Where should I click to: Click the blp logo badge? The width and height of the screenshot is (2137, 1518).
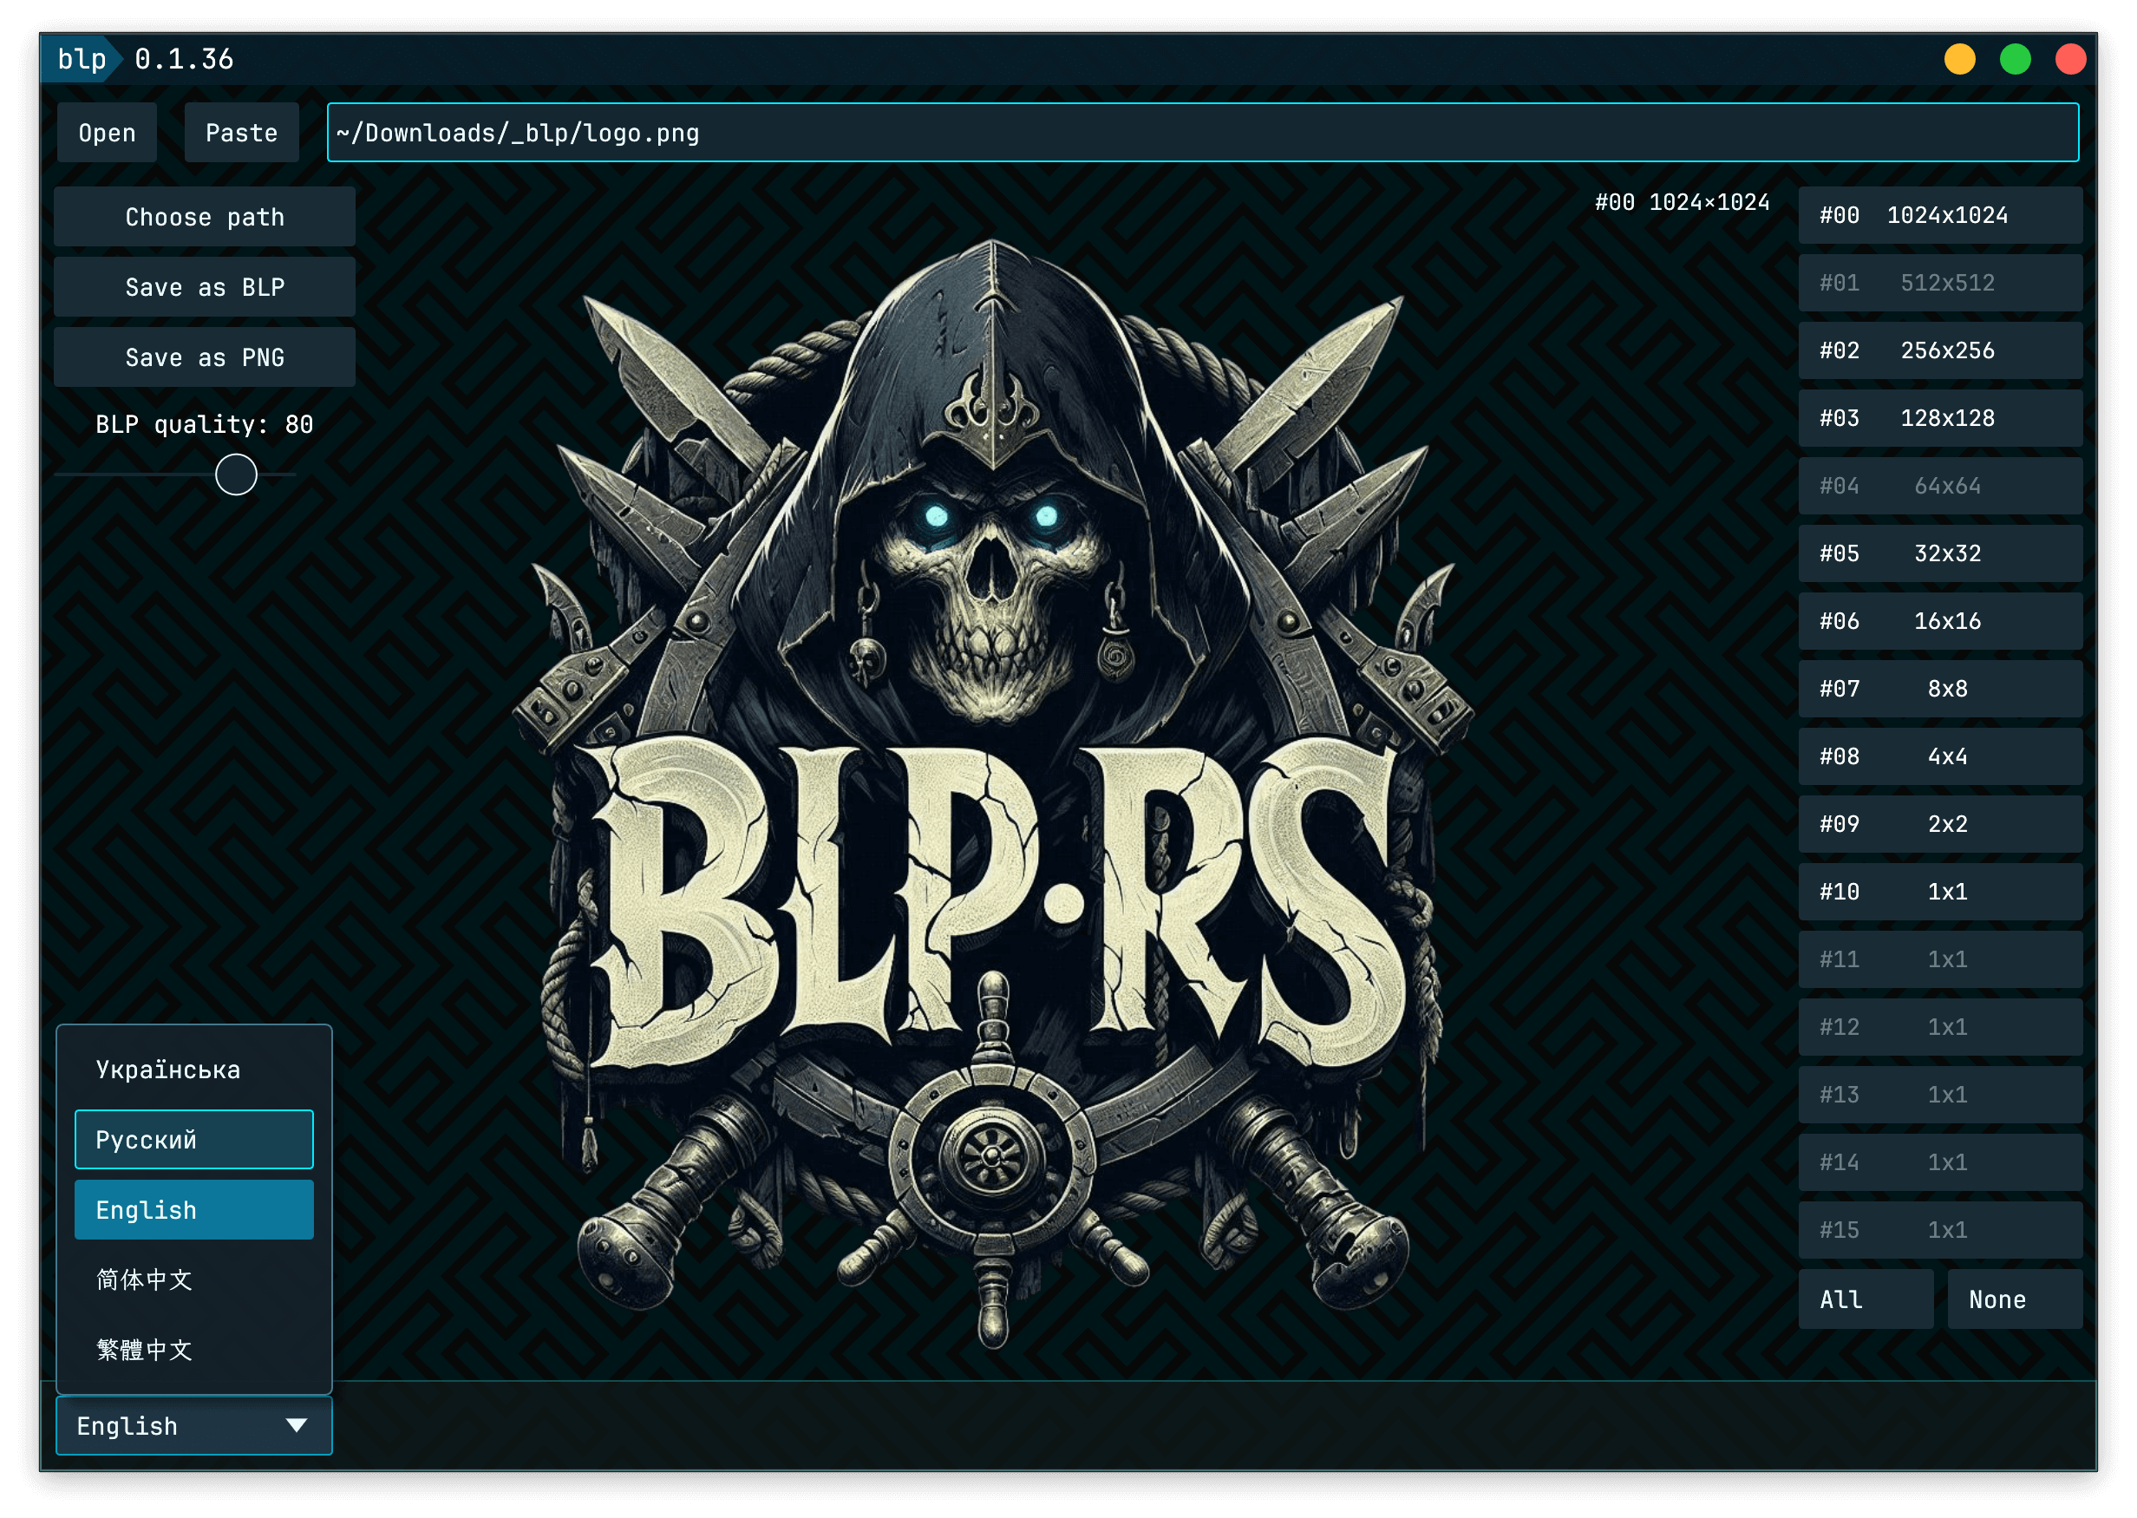coord(82,59)
